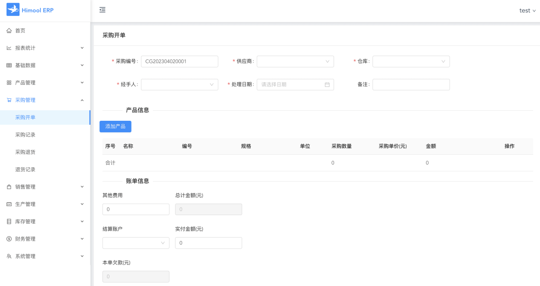Open the 仓库 dropdown

[x=410, y=61]
